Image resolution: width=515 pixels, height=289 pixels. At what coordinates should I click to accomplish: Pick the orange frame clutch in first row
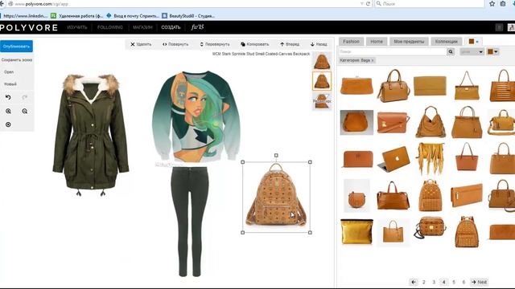coord(356,85)
